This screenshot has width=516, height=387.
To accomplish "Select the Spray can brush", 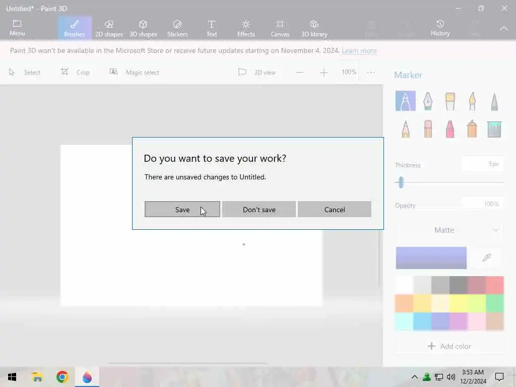I will [472, 128].
